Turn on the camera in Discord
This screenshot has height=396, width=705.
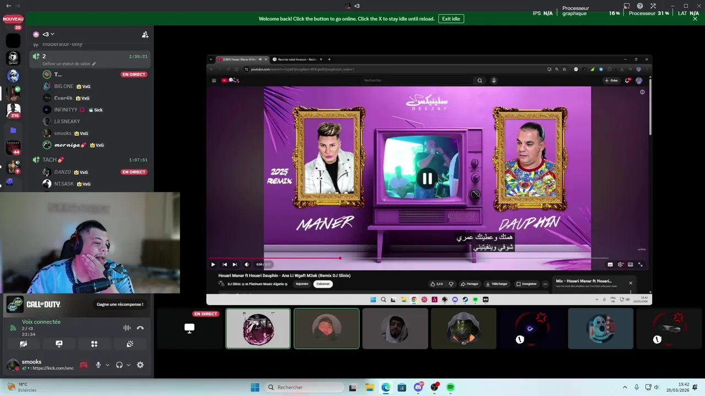click(x=23, y=344)
